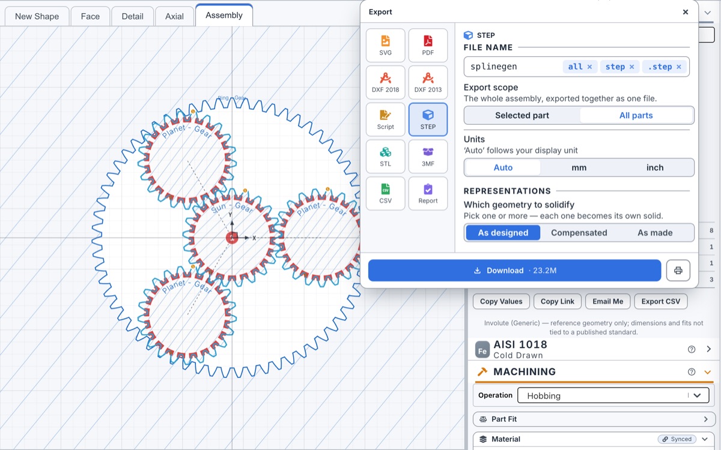The width and height of the screenshot is (721, 450).
Task: Pick the Script export format
Action: tap(385, 119)
